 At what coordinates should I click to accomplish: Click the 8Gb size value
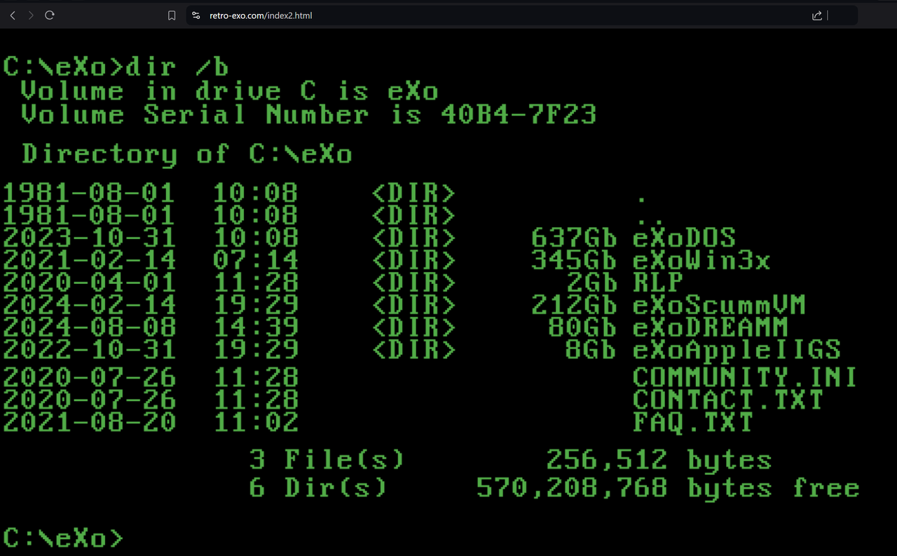[x=591, y=349]
